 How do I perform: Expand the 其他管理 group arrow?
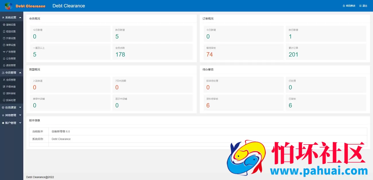(20, 115)
